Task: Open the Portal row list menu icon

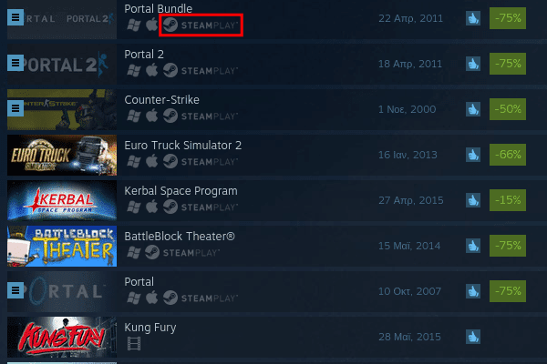Action: [x=15, y=290]
